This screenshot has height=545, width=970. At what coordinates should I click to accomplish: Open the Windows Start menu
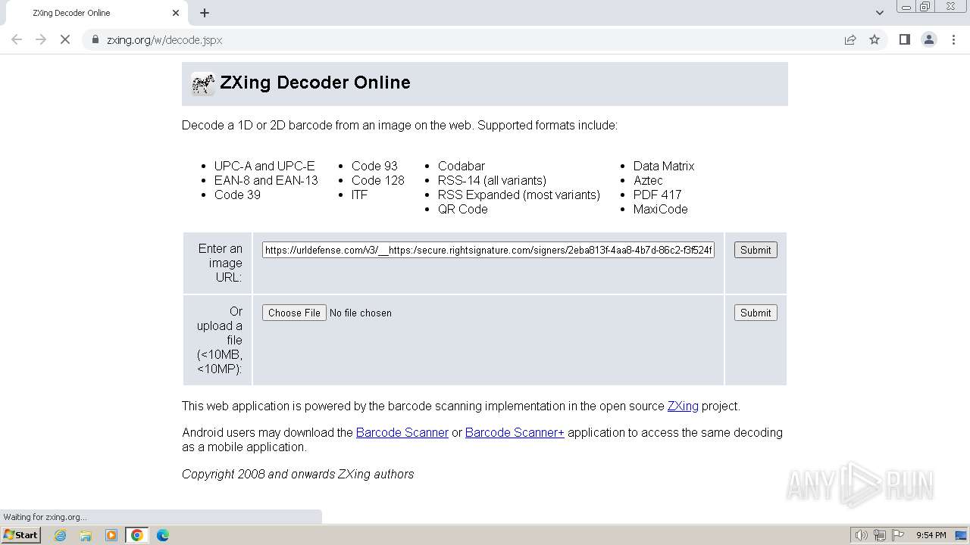20,534
